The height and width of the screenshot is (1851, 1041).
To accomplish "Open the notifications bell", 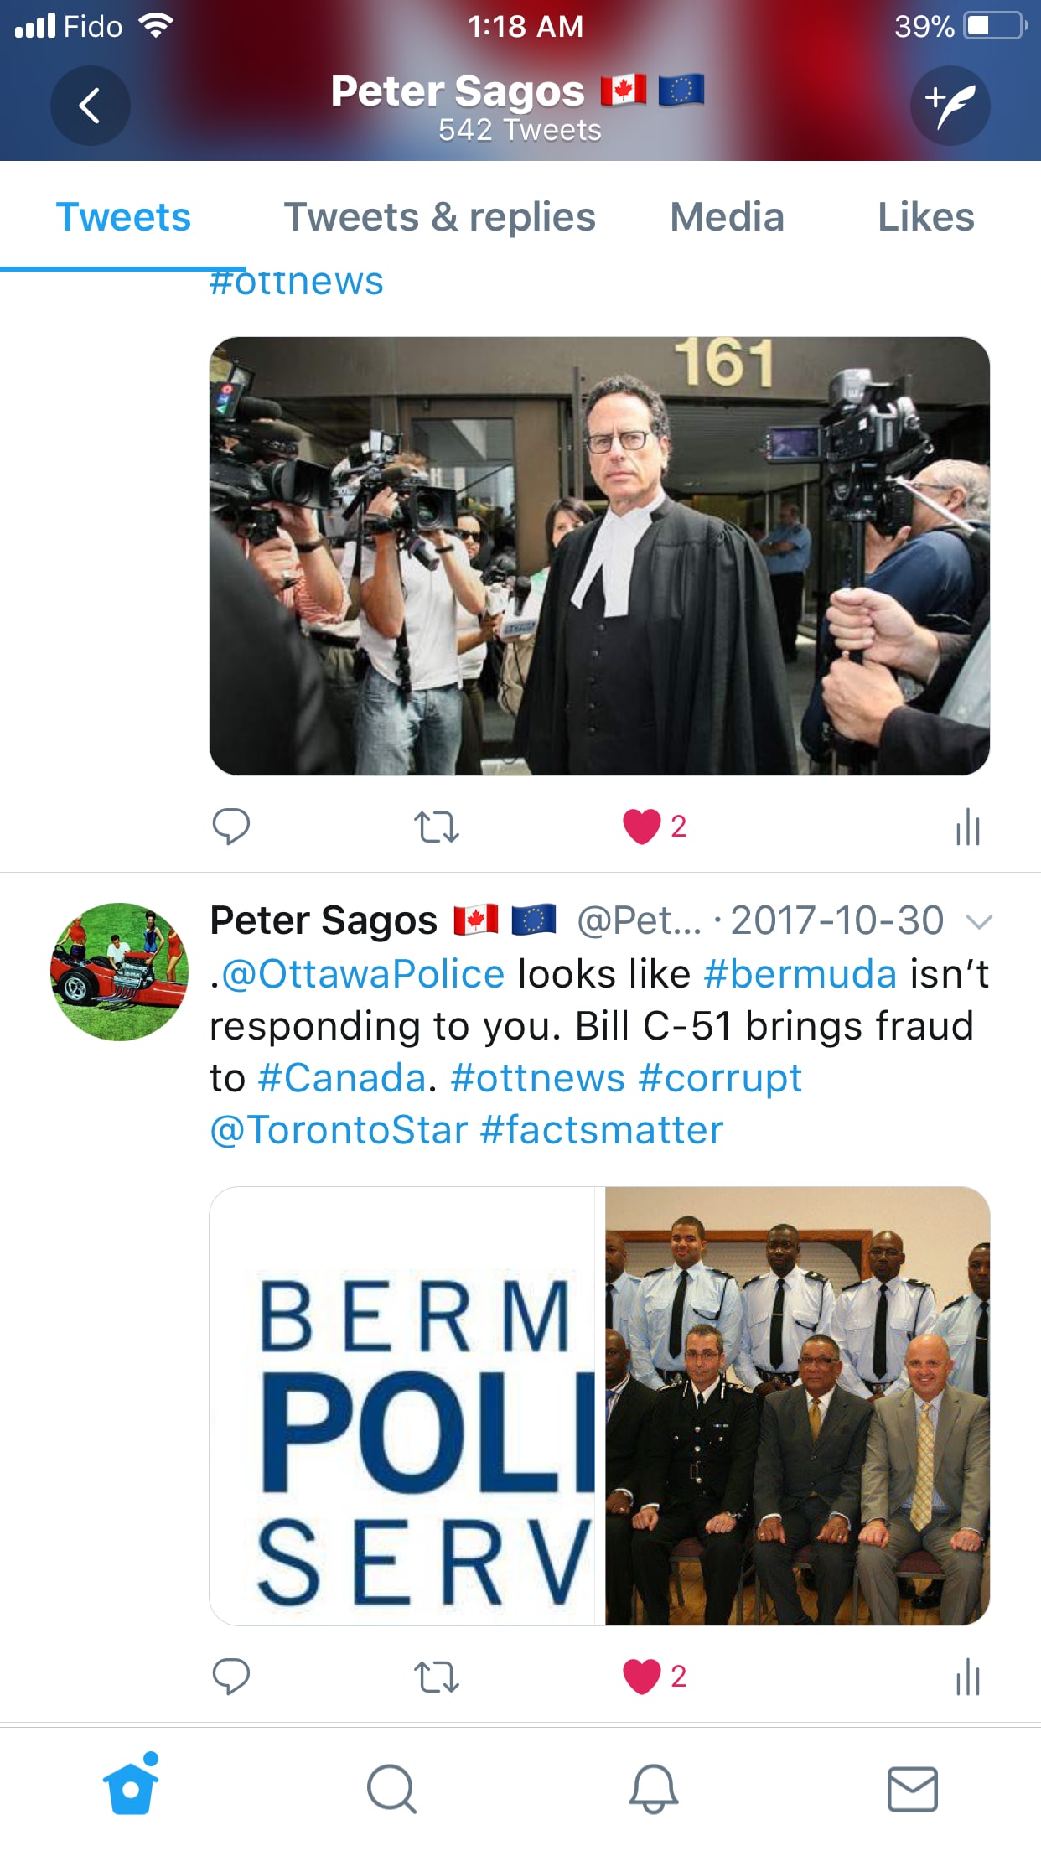I will pyautogui.click(x=653, y=1788).
